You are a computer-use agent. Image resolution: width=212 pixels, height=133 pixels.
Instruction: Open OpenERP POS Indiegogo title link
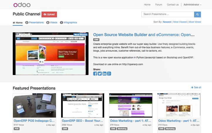point(34,121)
